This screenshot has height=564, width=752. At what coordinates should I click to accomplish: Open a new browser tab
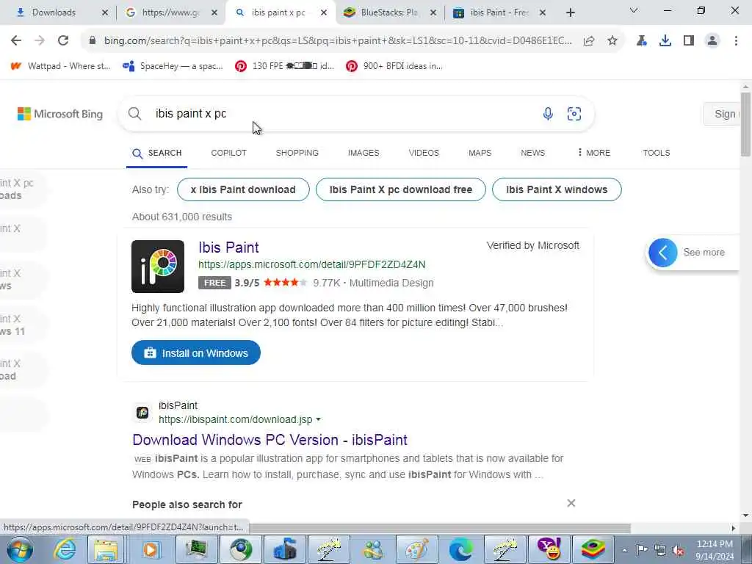(570, 12)
